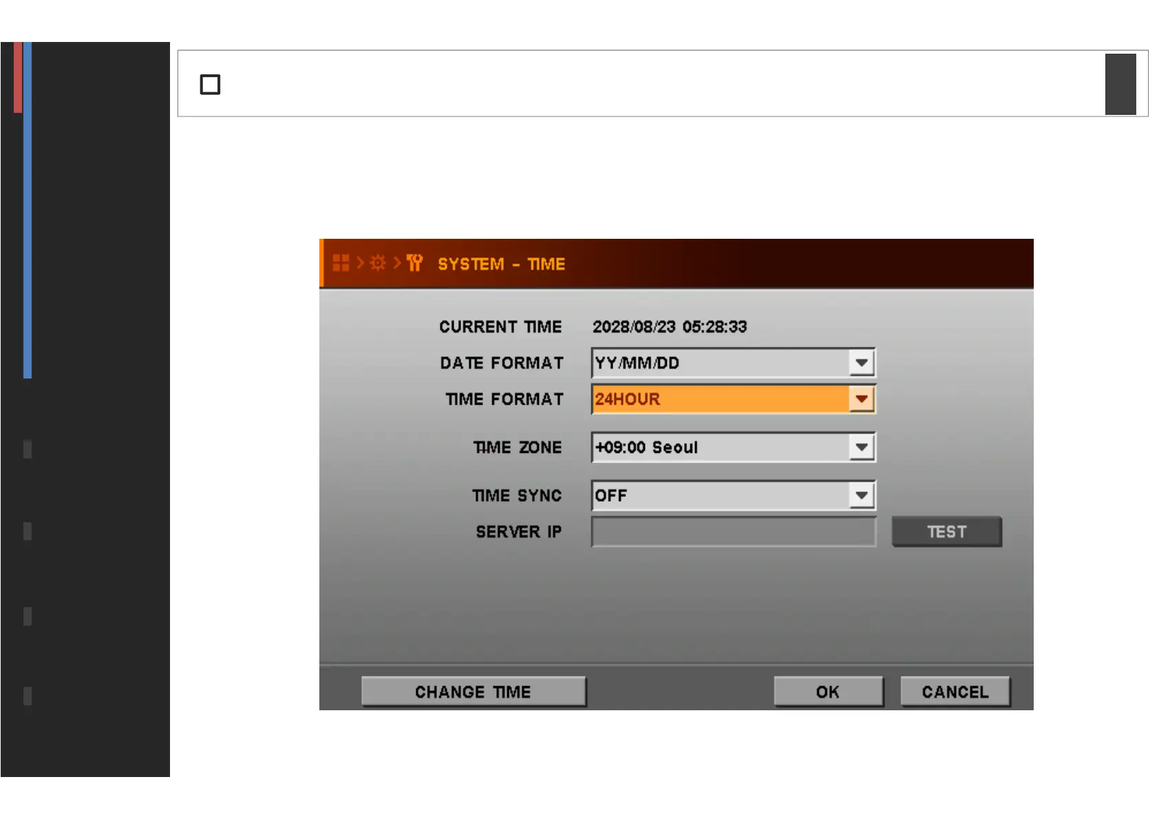Image resolution: width=1159 pixels, height=819 pixels.
Task: Click the orange TIME FORMAT dropdown arrow
Action: 861,399
